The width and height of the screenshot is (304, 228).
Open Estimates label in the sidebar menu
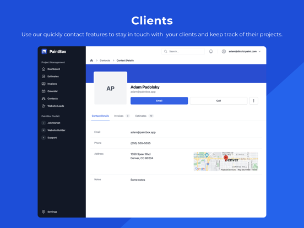point(53,77)
